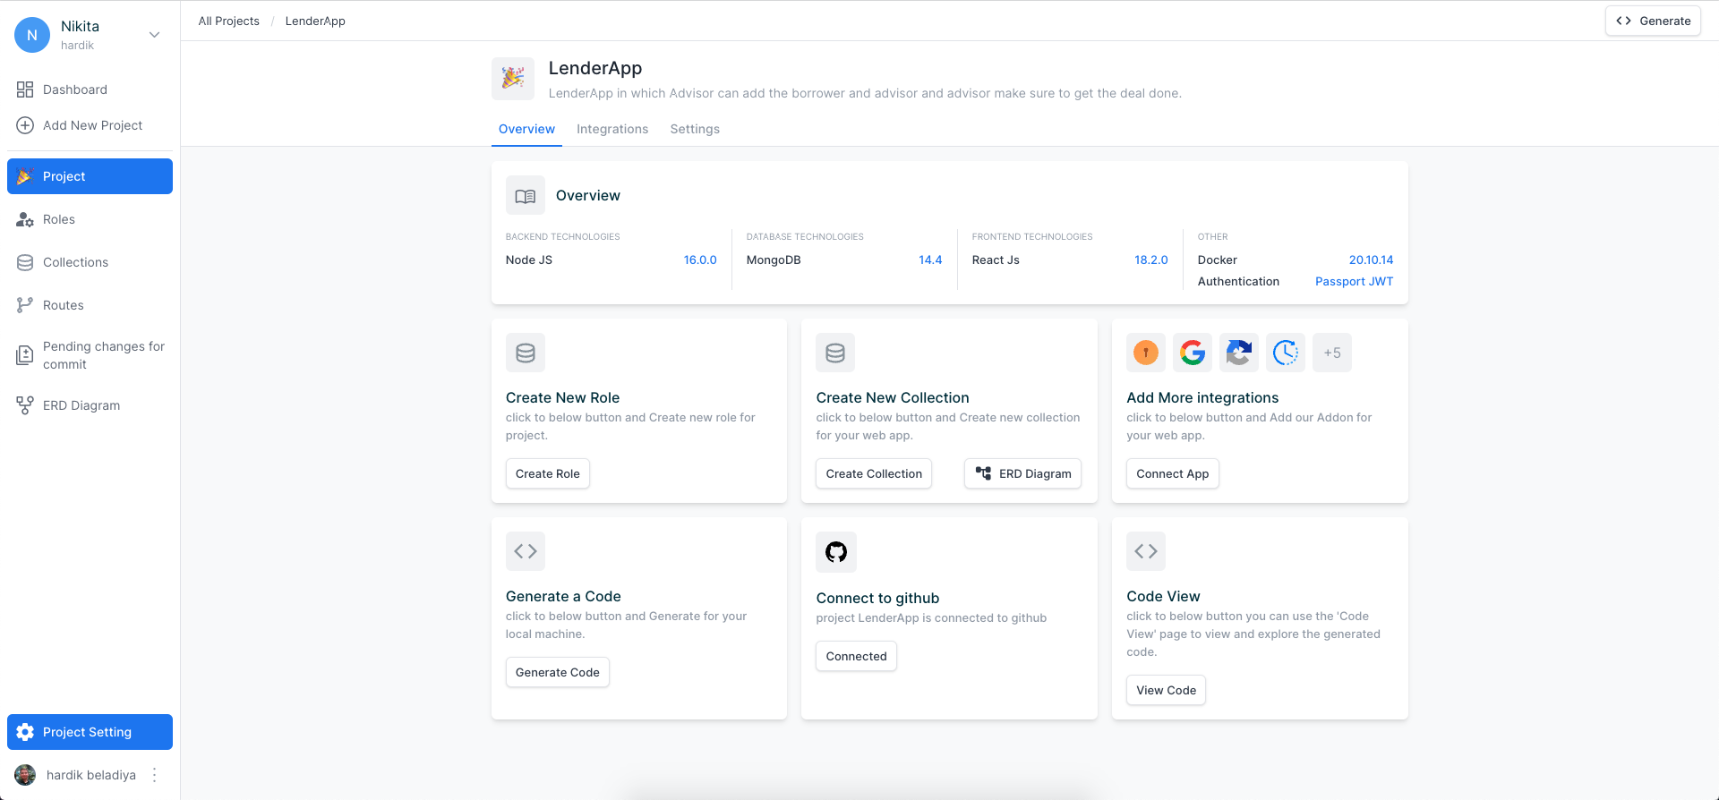Screen dimensions: 1719x800
Task: Click the ERD Diagram button in collection card
Action: [x=1022, y=473]
